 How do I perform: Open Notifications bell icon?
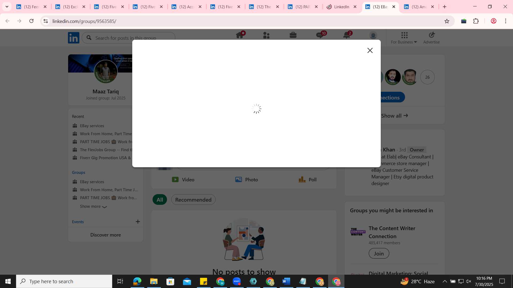click(347, 35)
